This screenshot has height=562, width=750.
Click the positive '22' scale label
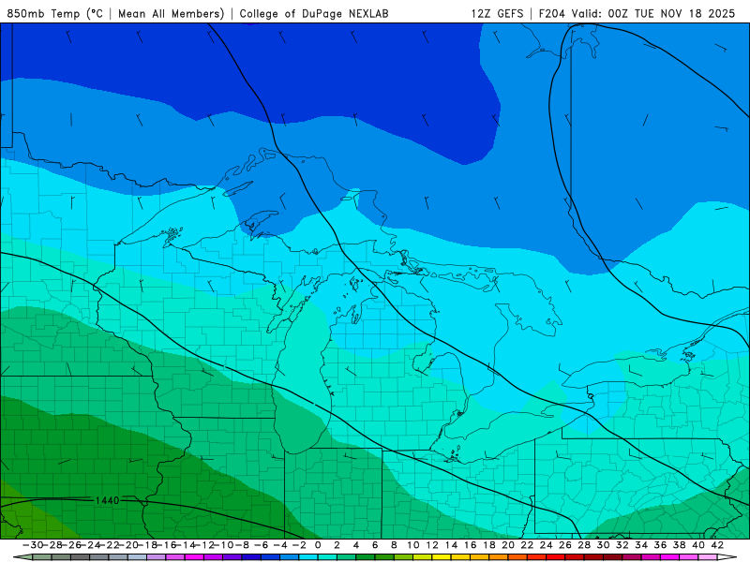[x=527, y=545]
